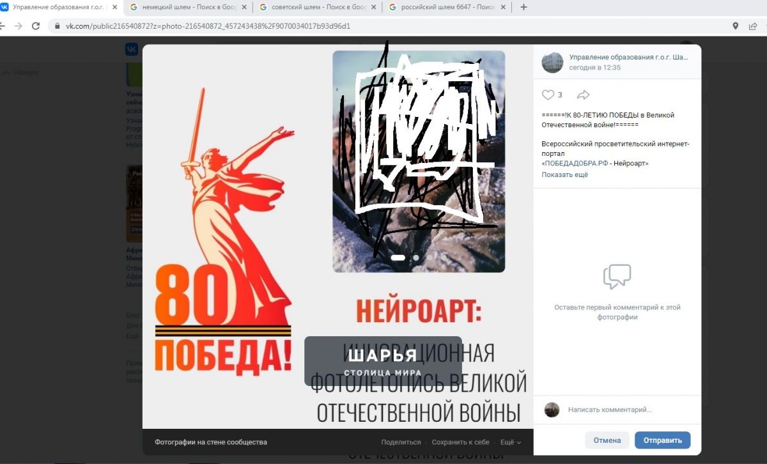The image size is (767, 464).
Task: Expand the description with Показать ещё
Action: (x=565, y=174)
